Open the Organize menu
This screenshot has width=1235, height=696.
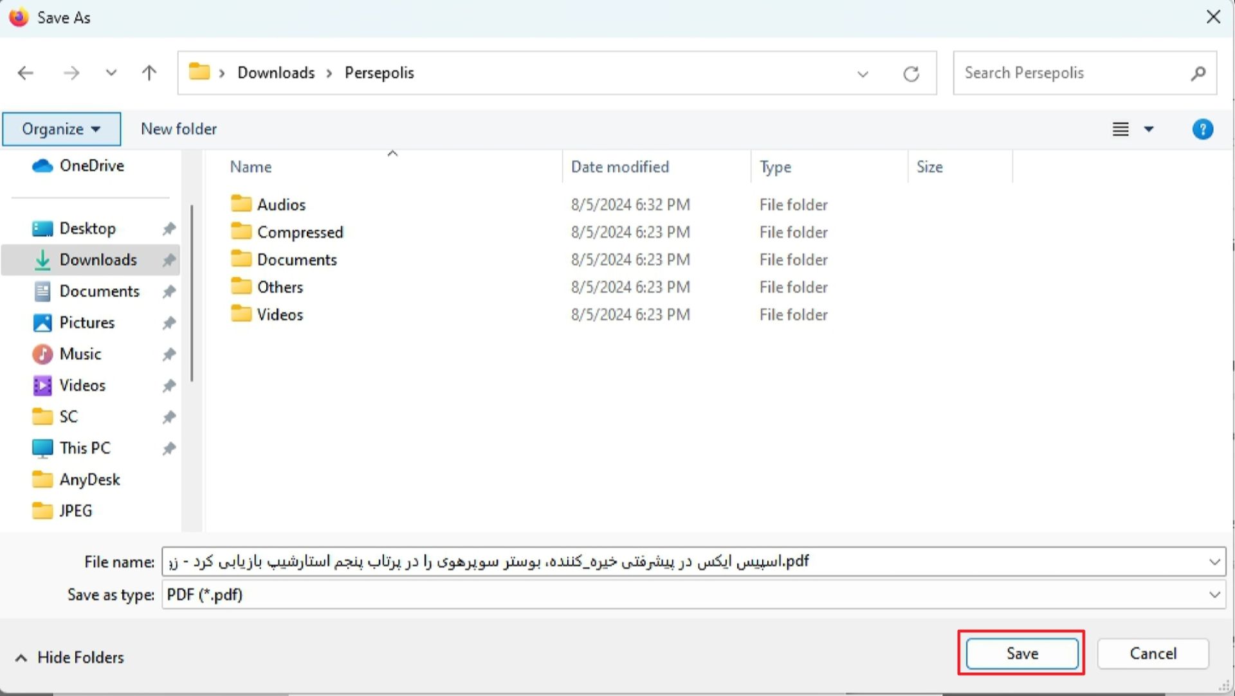(x=60, y=129)
